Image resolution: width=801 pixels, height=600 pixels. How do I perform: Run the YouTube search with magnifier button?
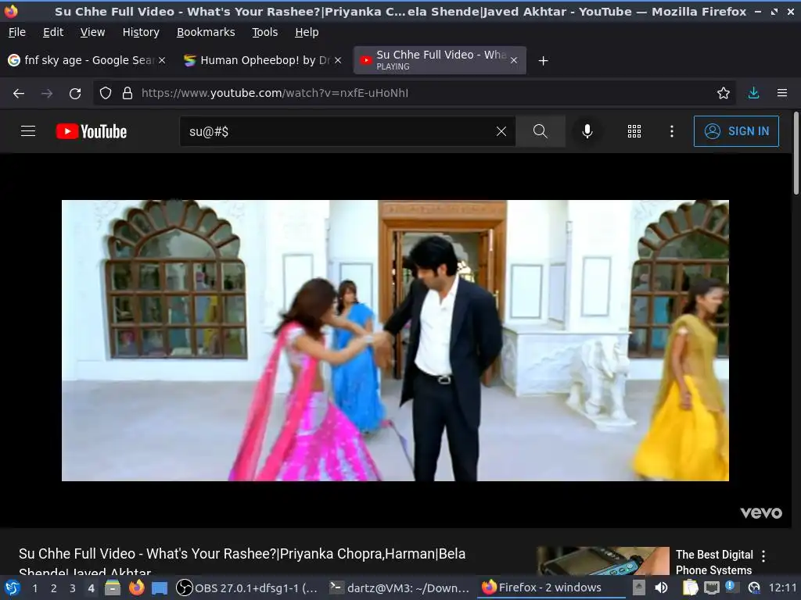coord(540,131)
